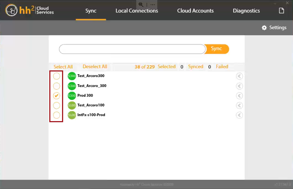The width and height of the screenshot is (293, 189).
Task: Check the Test_Arcoro100 selection circle
Action: [x=56, y=105]
